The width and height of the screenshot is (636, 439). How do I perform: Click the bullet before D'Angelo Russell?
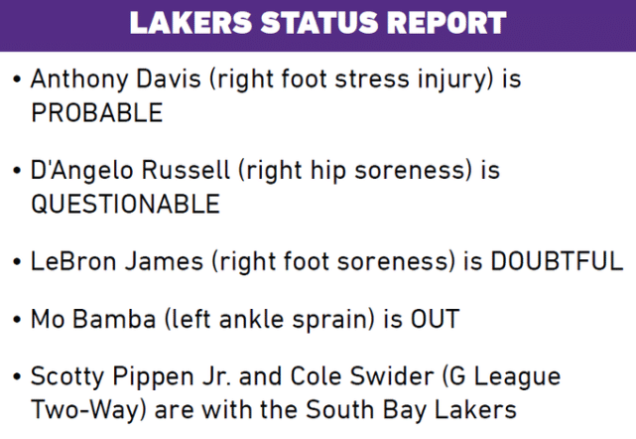[x=17, y=170]
